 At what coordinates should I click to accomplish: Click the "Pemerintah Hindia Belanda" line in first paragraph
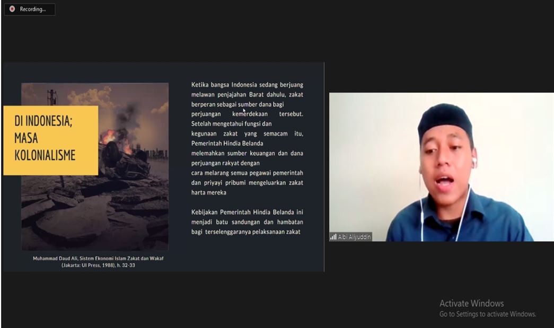227,143
